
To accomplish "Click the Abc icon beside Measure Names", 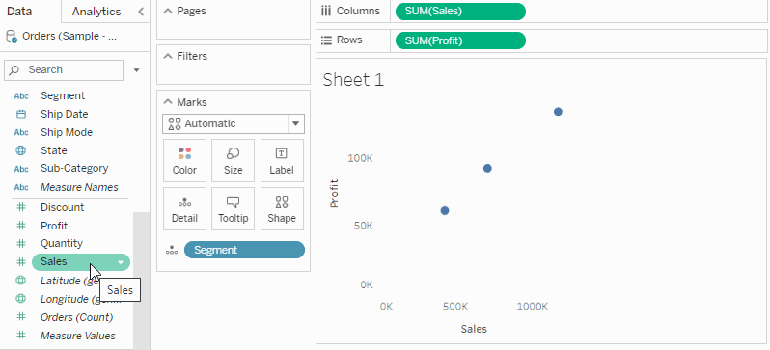I will [21, 187].
